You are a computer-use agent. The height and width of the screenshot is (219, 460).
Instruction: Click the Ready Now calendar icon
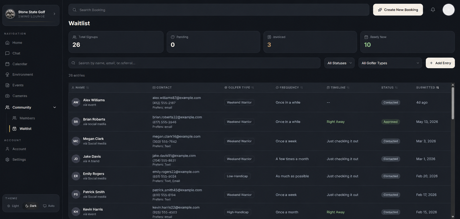(366, 37)
